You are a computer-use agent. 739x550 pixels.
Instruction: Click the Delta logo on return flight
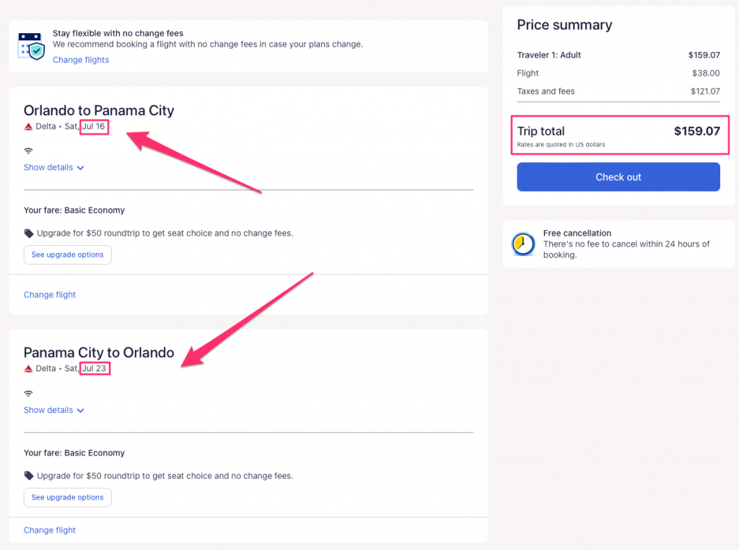(29, 369)
